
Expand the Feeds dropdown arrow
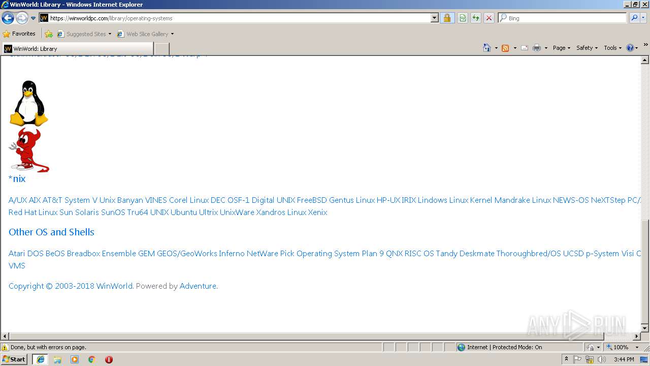pos(515,48)
